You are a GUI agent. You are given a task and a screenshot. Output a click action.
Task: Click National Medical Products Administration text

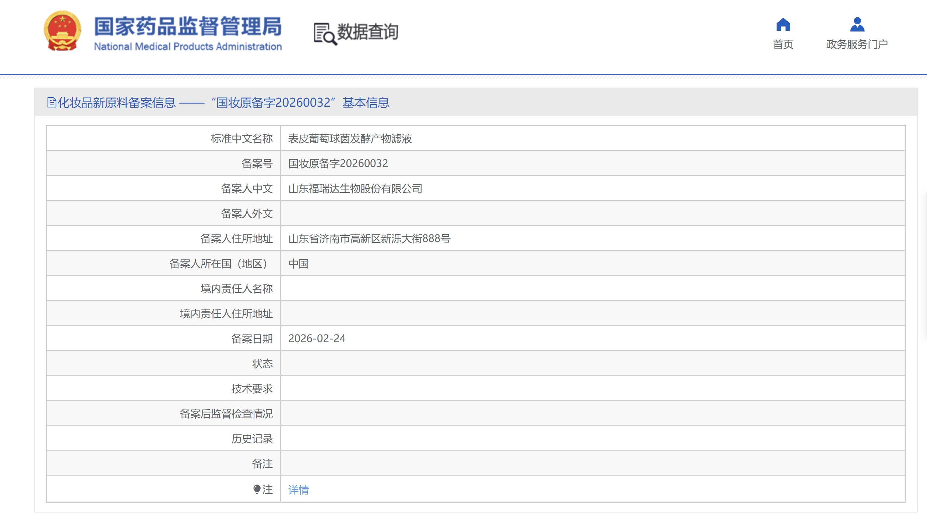(188, 47)
